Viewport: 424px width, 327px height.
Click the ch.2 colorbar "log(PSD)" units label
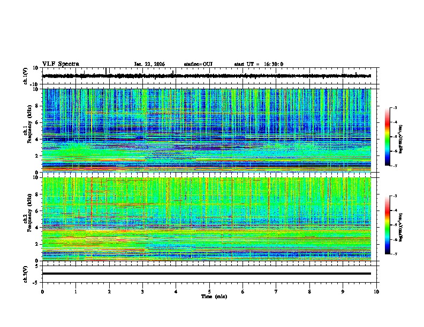400,227
